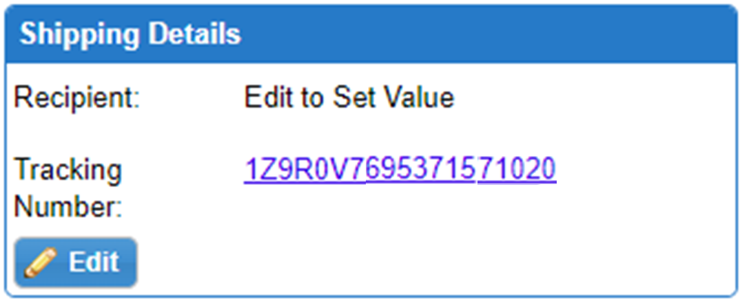Open tracking link 1Z9R0V7695371571020
This screenshot has height=303, width=740.
tap(400, 169)
